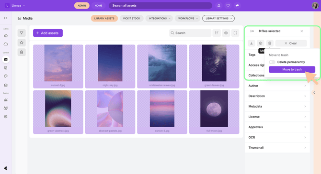Open the Integrations dropdown

tap(159, 18)
